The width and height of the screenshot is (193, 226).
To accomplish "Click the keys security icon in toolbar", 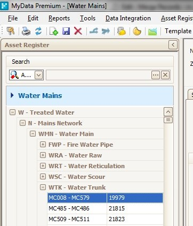I will pos(11,31).
